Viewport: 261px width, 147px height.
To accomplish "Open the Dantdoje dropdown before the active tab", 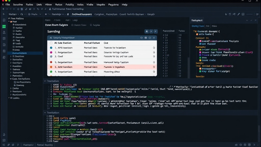I will point(58,14).
